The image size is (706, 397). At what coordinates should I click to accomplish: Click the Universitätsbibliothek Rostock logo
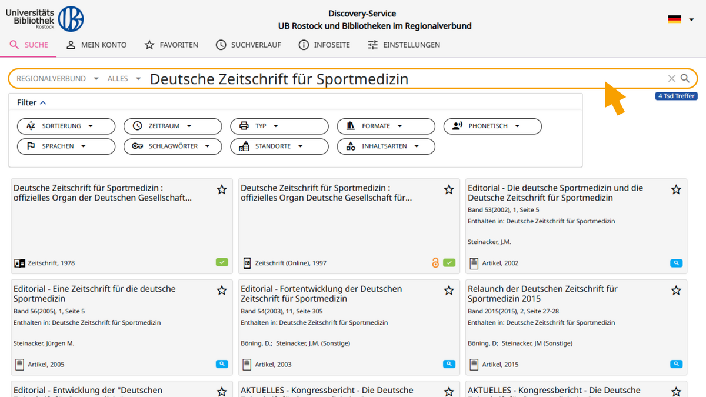45,19
